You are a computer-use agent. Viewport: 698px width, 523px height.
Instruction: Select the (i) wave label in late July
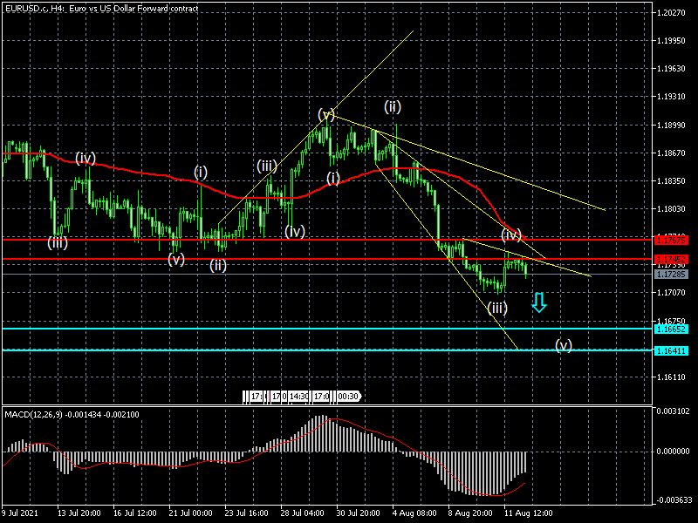333,178
